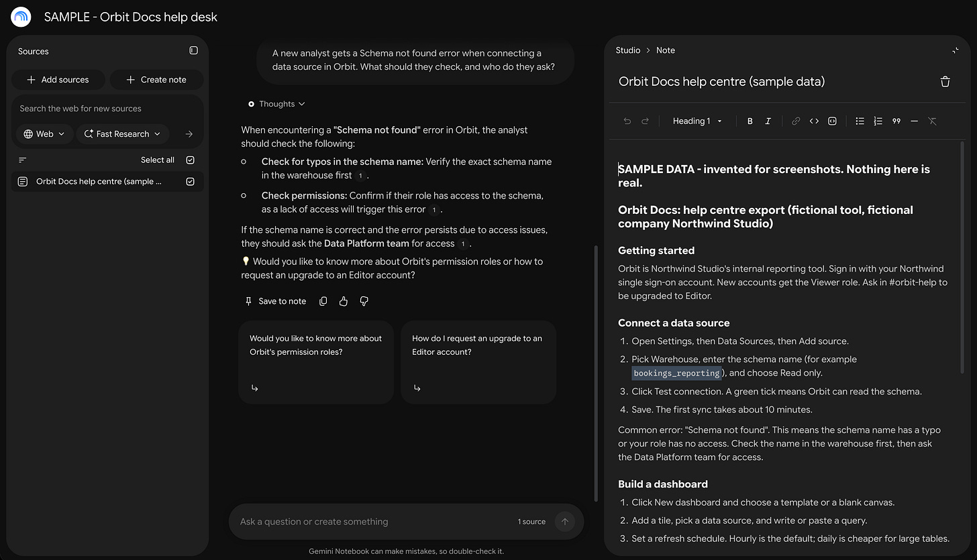The width and height of the screenshot is (977, 560).
Task: Open the citation 1 after Data Platform team
Action: (x=464, y=244)
